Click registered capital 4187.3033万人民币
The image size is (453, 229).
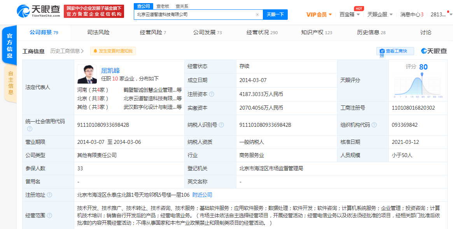tap(261, 94)
